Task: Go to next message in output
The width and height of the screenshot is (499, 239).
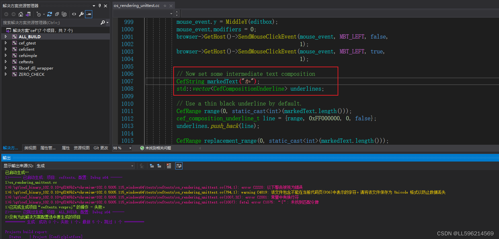Action: pyautogui.click(x=159, y=166)
